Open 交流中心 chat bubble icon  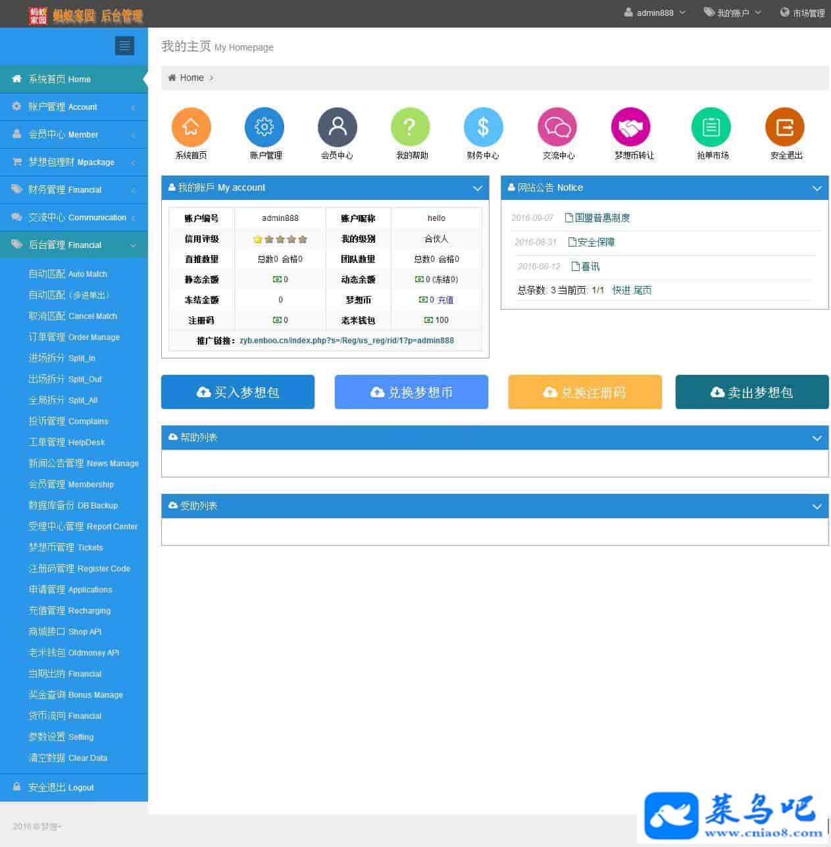click(557, 128)
